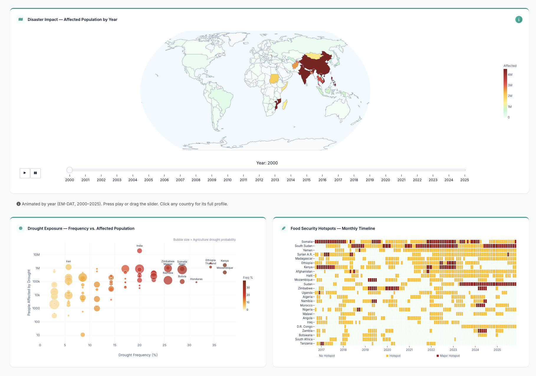The width and height of the screenshot is (536, 376).
Task: Click the info circle beside the animation caption
Action: click(x=19, y=203)
